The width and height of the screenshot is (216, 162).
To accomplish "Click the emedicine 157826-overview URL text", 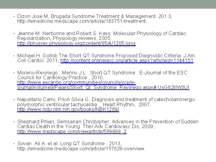I will point(81,148).
